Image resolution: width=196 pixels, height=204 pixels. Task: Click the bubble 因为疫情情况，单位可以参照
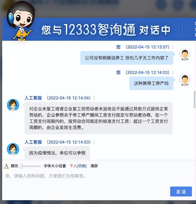[57, 153]
